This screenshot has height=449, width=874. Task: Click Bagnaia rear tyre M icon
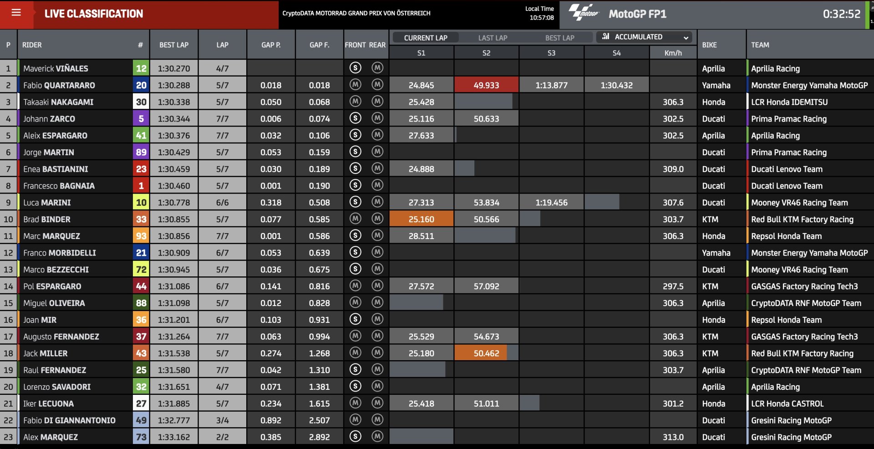pos(377,185)
